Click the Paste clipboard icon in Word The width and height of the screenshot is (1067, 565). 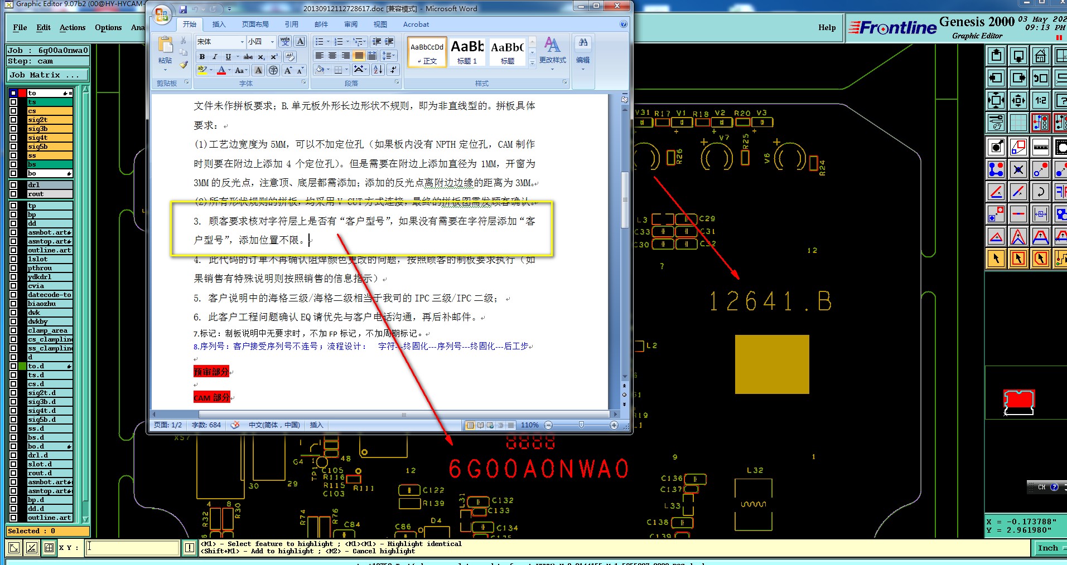[165, 46]
